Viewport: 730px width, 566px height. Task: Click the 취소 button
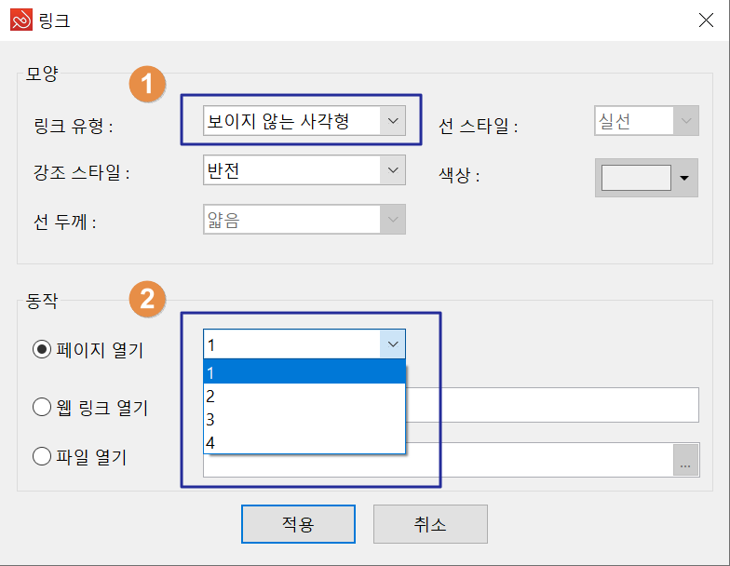coord(430,524)
